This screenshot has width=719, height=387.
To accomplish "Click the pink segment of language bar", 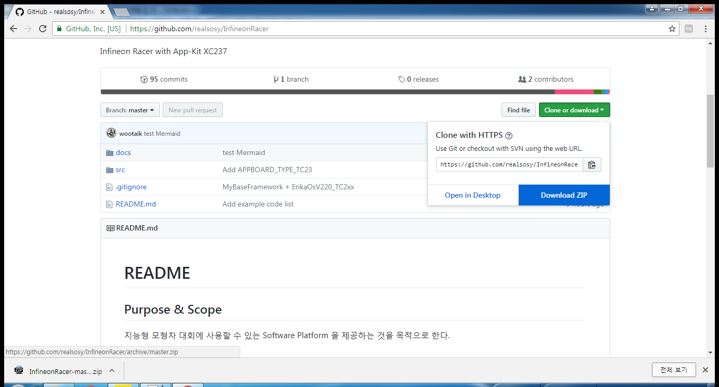I will [x=574, y=92].
